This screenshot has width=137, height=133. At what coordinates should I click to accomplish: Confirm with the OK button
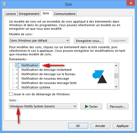78,126
